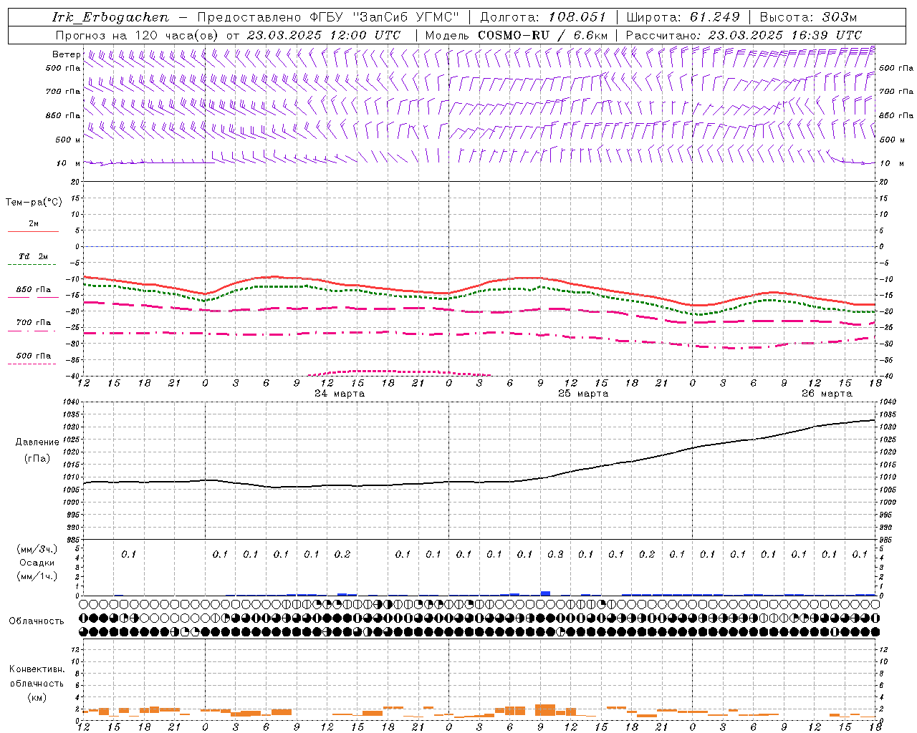
Task: Click the (мм/3ч.) precipitation unit label
Action: pos(37,549)
